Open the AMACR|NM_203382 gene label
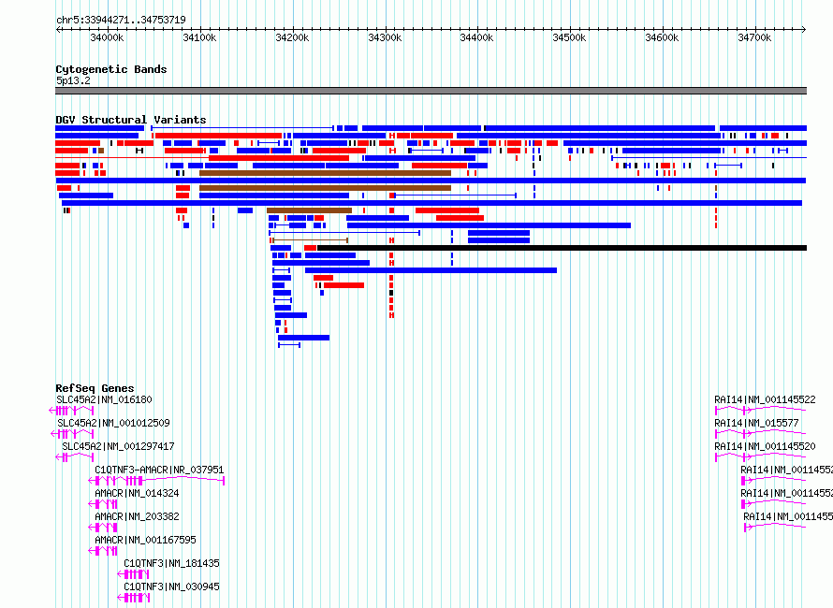833x608 pixels. 137,516
